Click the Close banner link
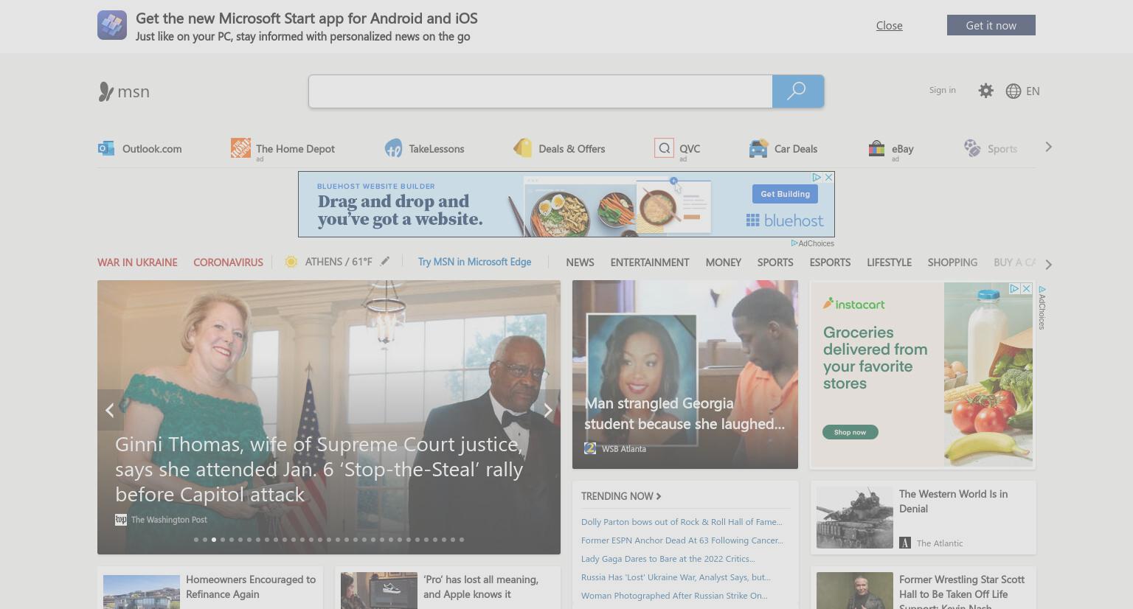This screenshot has width=1133, height=609. pyautogui.click(x=889, y=25)
